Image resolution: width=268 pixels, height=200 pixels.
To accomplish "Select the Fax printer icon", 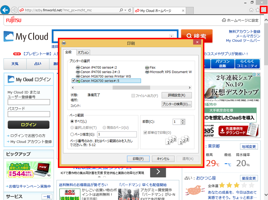I will coord(148,67).
